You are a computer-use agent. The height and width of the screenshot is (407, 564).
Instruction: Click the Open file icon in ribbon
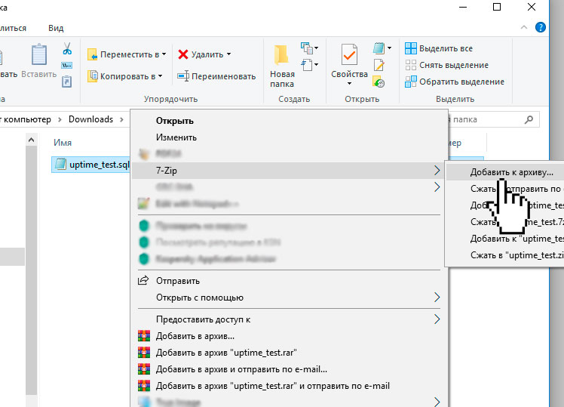click(x=379, y=48)
